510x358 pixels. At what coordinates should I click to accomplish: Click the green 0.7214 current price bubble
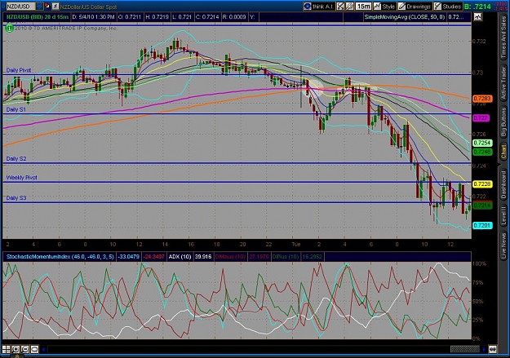[482, 206]
